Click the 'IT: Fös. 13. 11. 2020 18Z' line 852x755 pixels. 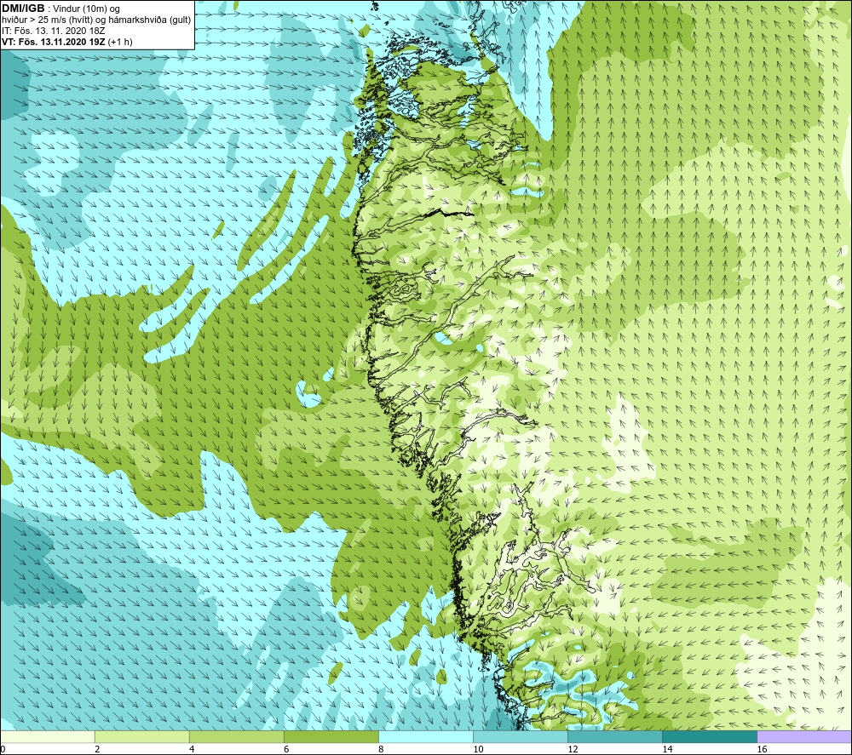pos(53,31)
